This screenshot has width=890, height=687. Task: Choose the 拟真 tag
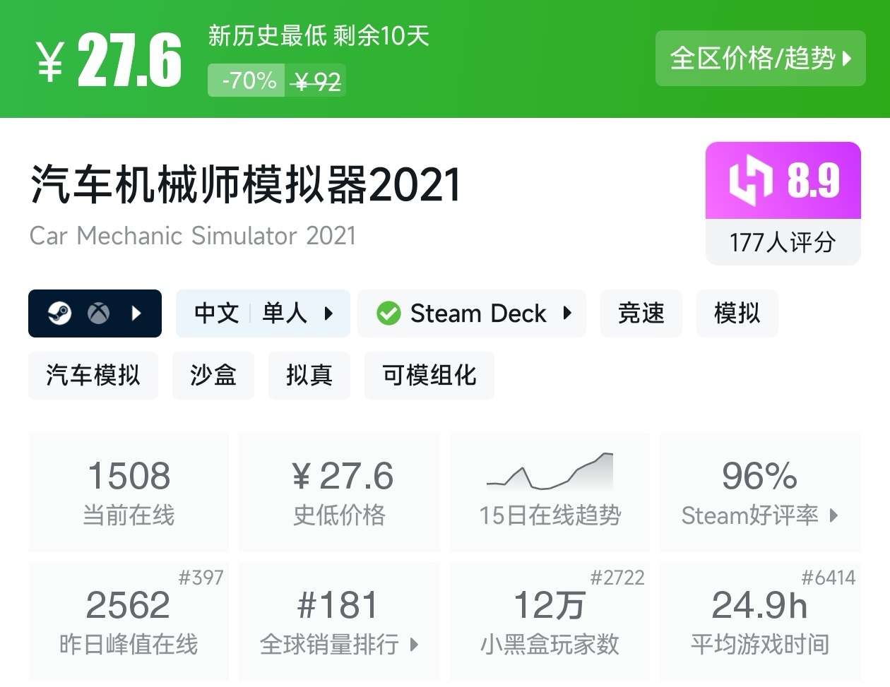coord(309,375)
